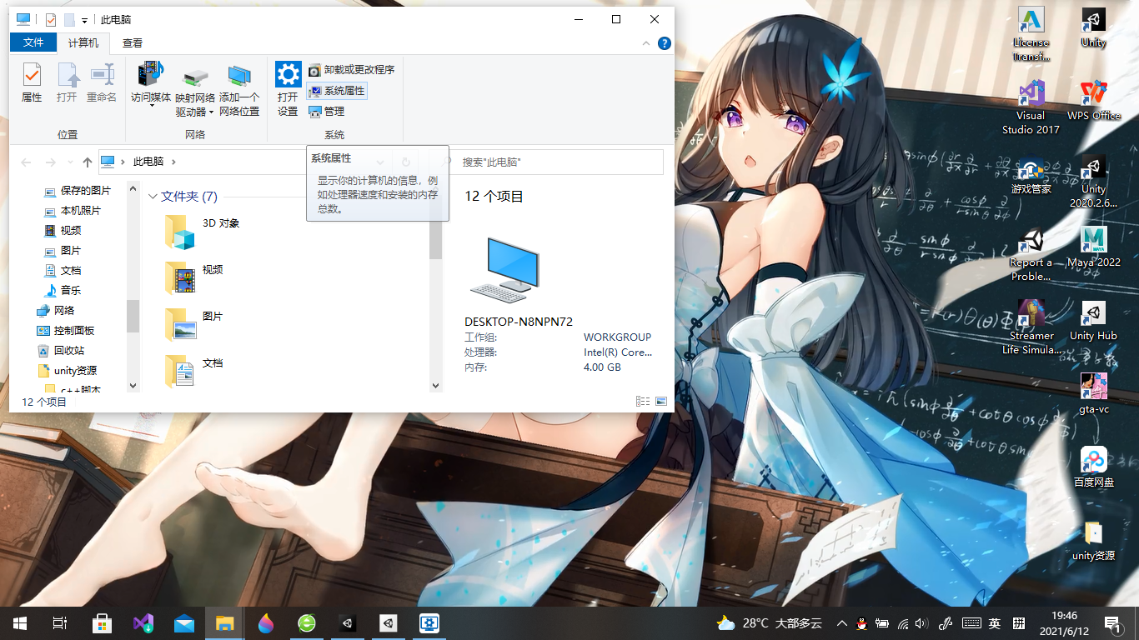Viewport: 1139px width, 640px height.
Task: Toggle the 英 input method indicator
Action: (x=995, y=623)
